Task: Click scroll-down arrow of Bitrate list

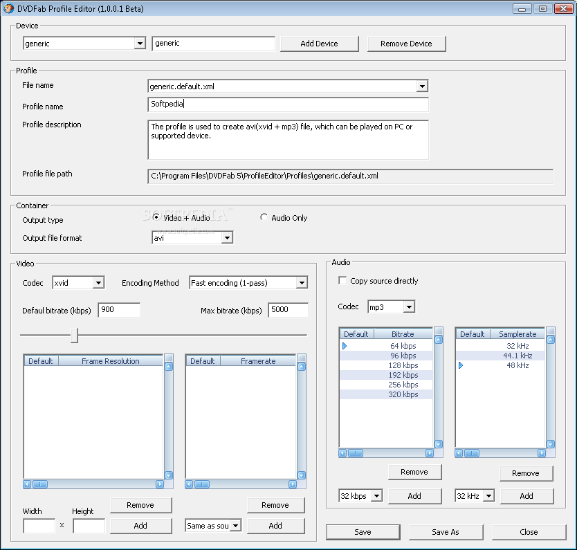Action: pyautogui.click(x=439, y=444)
